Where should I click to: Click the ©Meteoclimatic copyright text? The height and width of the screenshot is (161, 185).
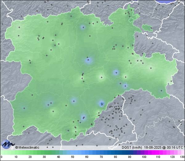point(27,147)
